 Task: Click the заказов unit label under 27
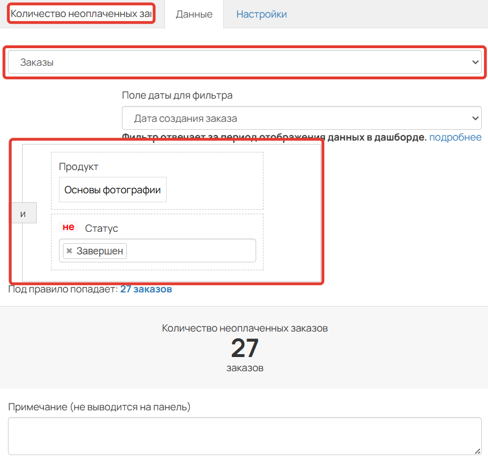click(245, 368)
